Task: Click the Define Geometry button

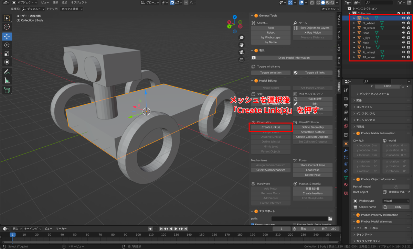Action: click(313, 127)
